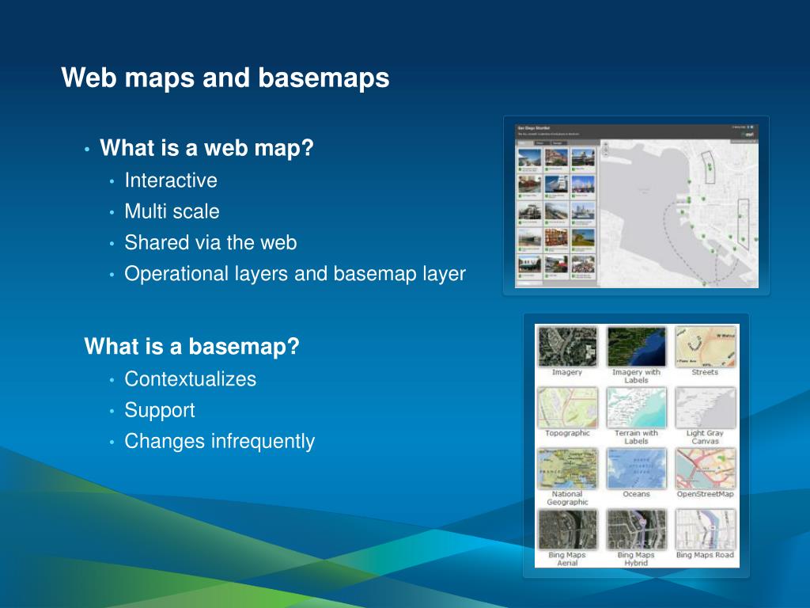Click the 'Web maps and basemaps' title
Viewport: 810px width, 608px height.
pyautogui.click(x=225, y=78)
